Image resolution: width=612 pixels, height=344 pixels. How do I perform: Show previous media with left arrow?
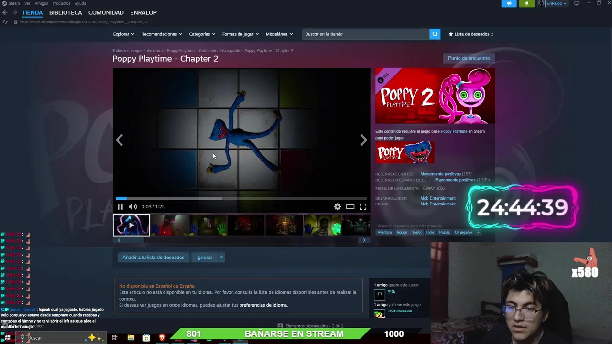pyautogui.click(x=119, y=140)
